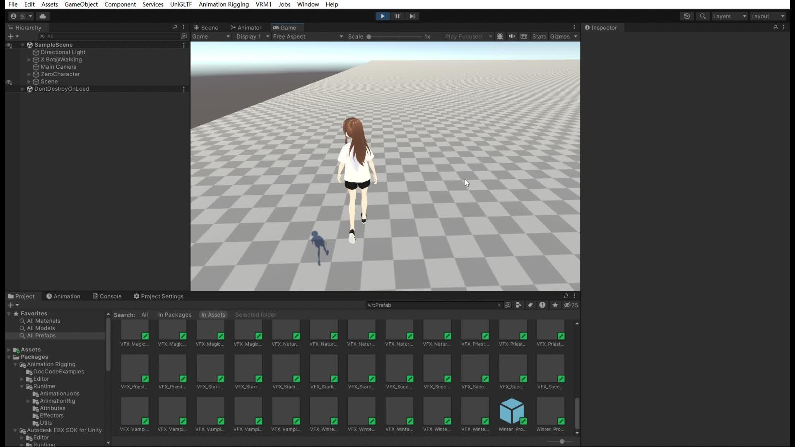Click the cloud services icon

(43, 16)
